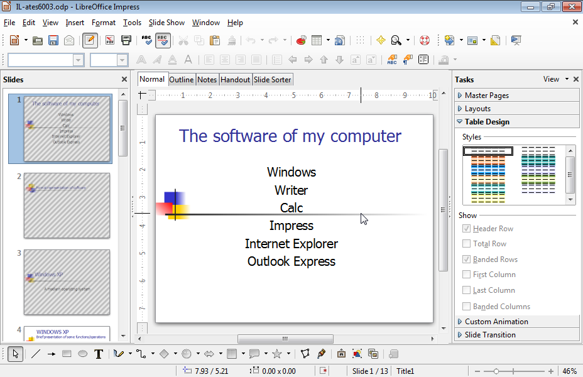Close the Slides panel
Image resolution: width=583 pixels, height=377 pixels.
click(x=124, y=79)
